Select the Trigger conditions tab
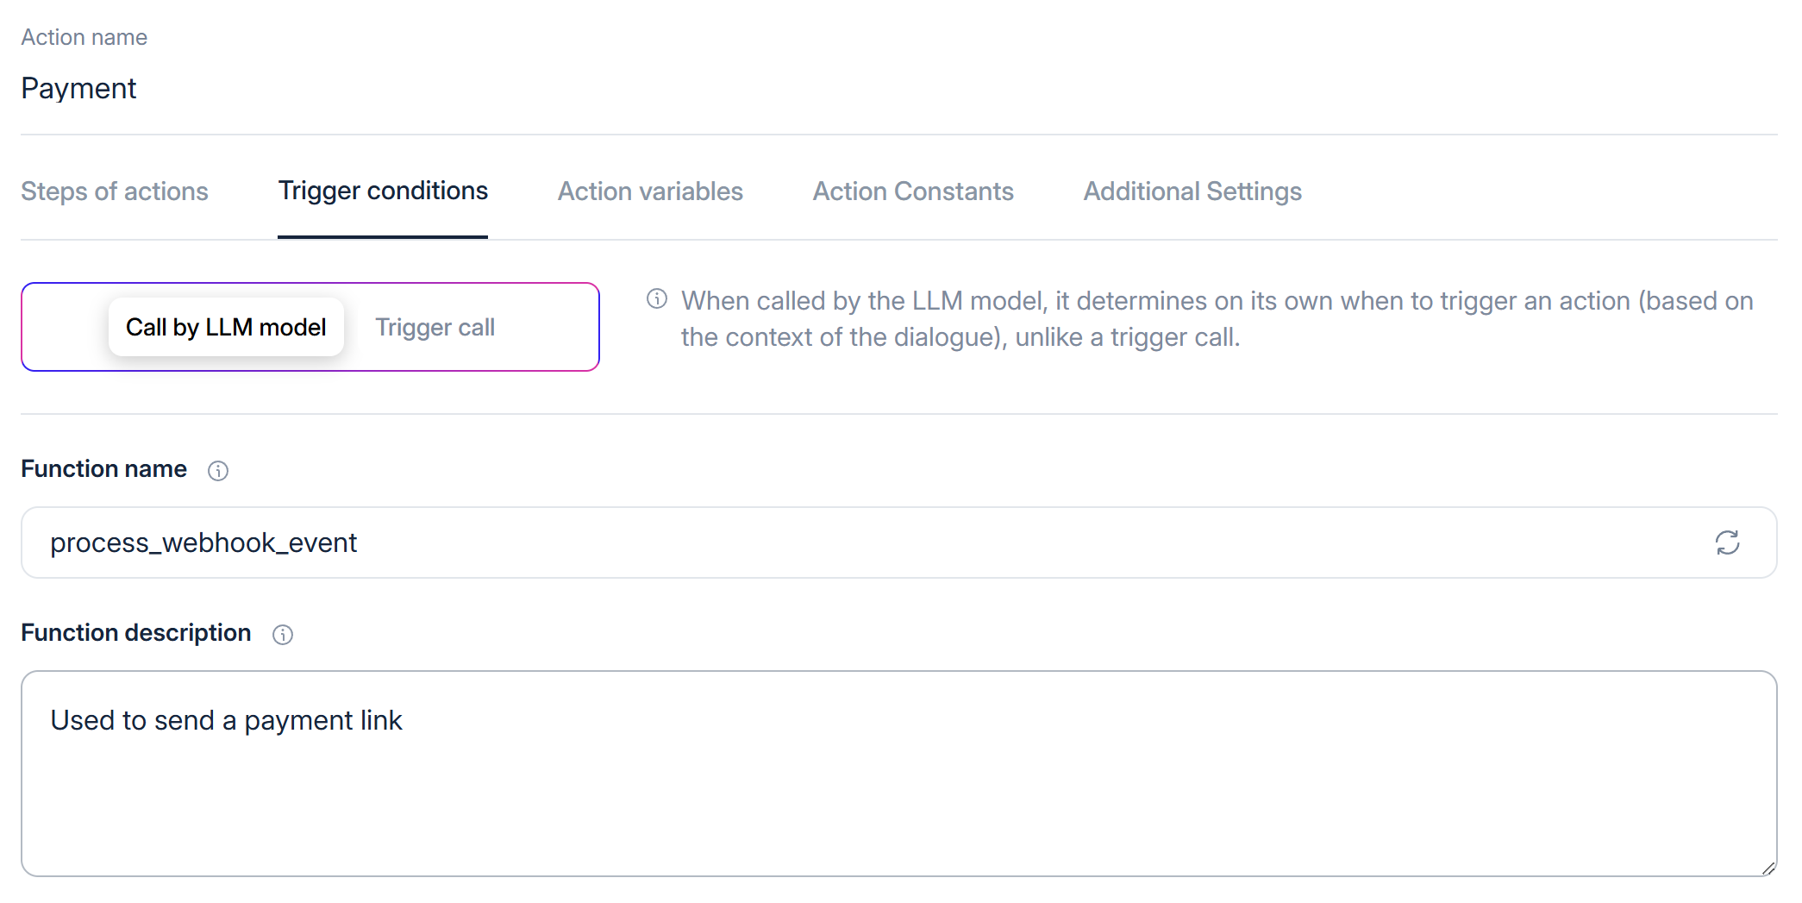 pyautogui.click(x=383, y=191)
